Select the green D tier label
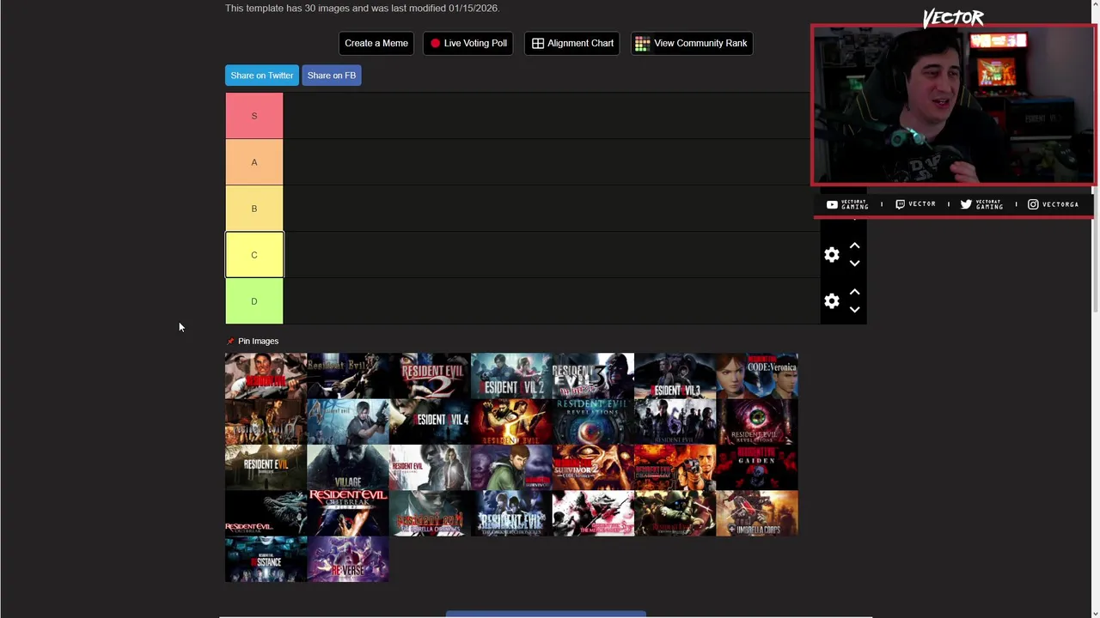 click(x=254, y=301)
